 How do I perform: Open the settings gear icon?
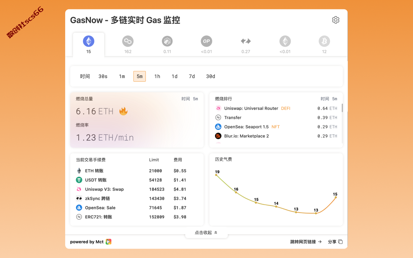pos(336,20)
